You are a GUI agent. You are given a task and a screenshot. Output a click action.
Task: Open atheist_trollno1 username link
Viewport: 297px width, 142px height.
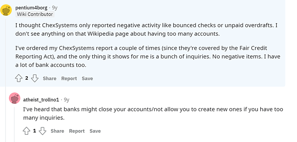point(41,100)
